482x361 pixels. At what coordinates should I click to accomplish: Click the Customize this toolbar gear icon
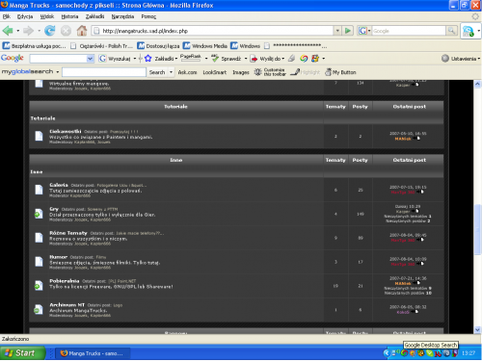257,72
